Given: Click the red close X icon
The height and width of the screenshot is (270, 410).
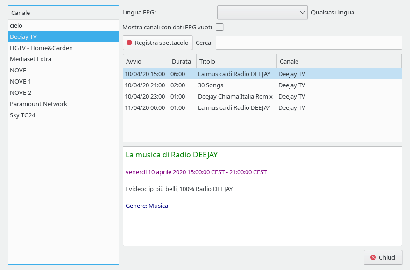Looking at the screenshot, I should (x=373, y=257).
